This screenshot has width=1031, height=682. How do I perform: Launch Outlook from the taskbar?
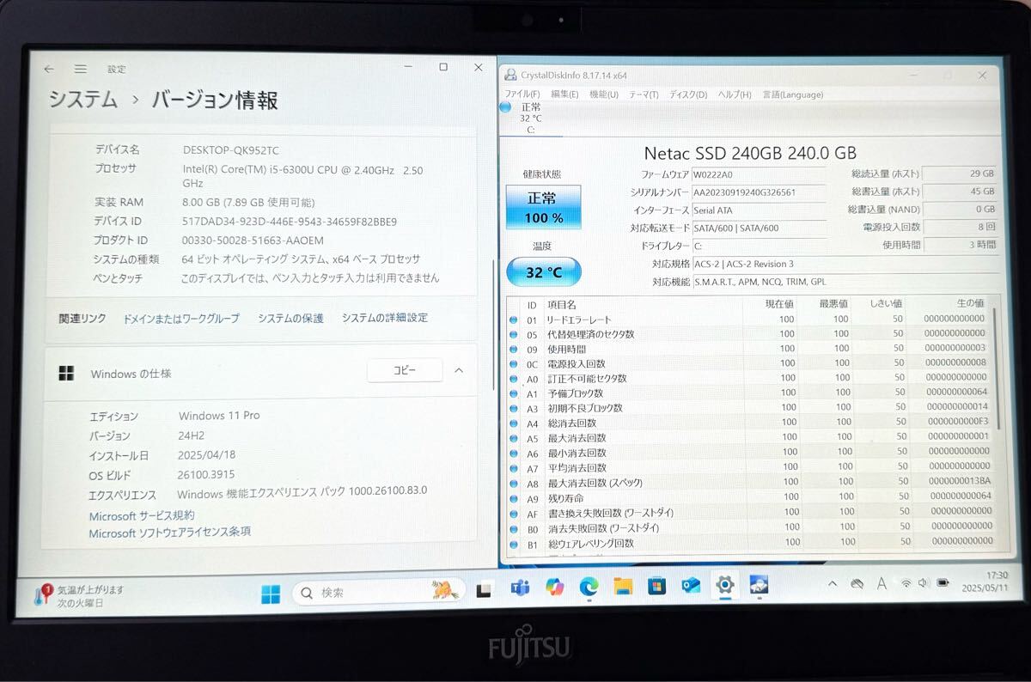pos(691,586)
